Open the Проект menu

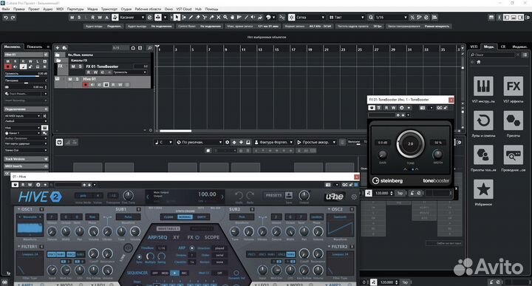33,9
